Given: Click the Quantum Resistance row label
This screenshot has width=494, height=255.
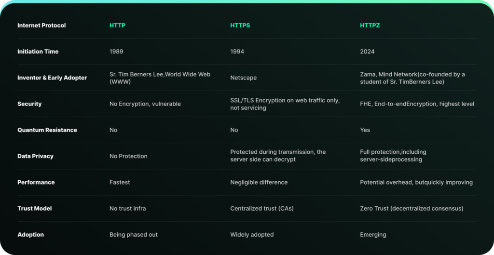Looking at the screenshot, I should click(x=47, y=130).
